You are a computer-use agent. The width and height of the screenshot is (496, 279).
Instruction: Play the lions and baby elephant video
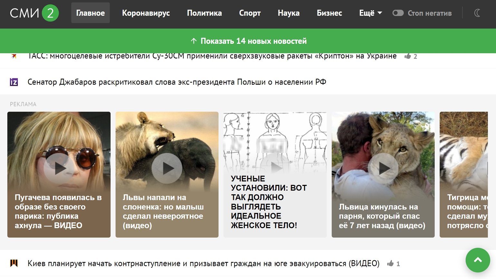coord(167,168)
